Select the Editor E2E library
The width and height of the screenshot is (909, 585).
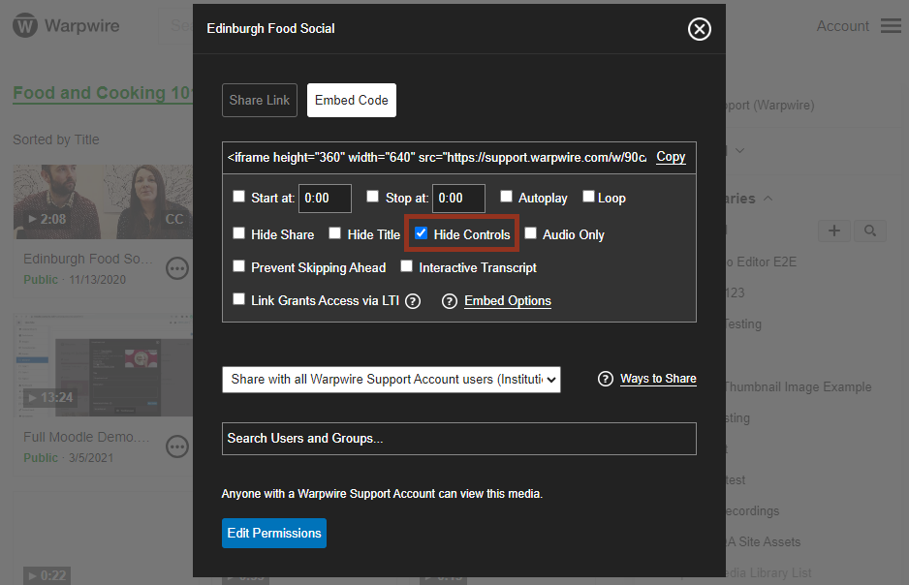761,262
